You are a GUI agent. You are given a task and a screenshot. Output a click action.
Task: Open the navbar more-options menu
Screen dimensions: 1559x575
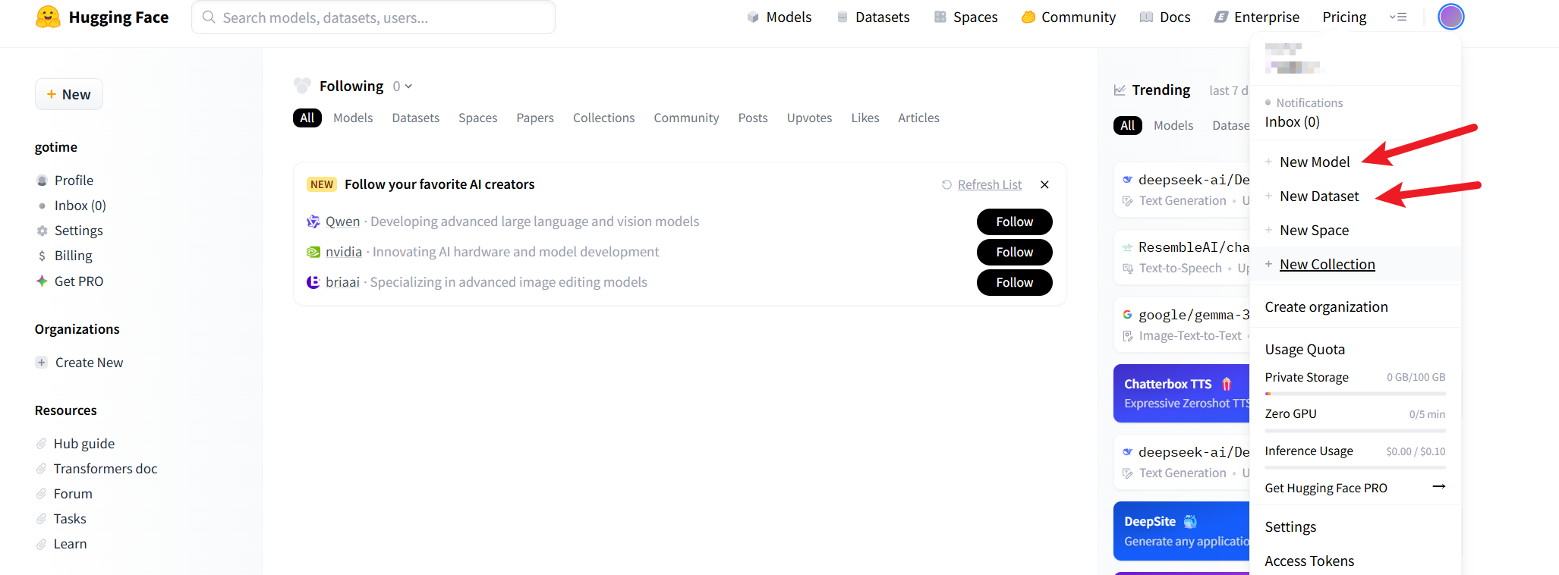(x=1398, y=17)
